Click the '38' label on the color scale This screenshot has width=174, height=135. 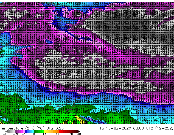coord(71,134)
